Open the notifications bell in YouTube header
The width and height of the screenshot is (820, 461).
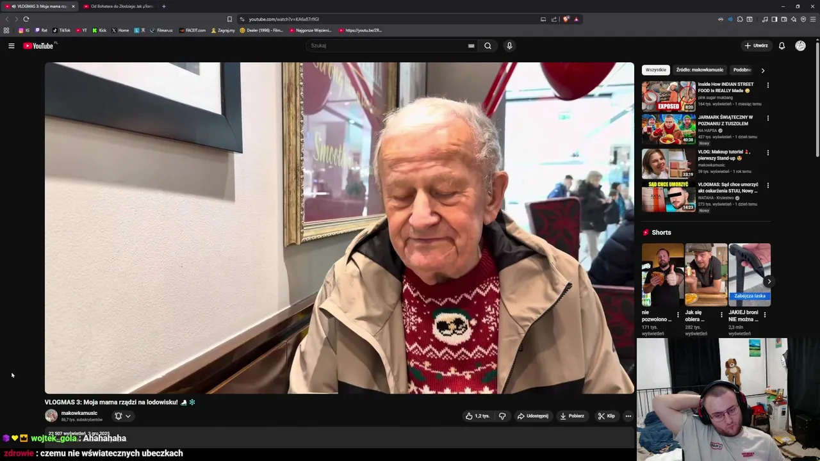[x=782, y=45]
